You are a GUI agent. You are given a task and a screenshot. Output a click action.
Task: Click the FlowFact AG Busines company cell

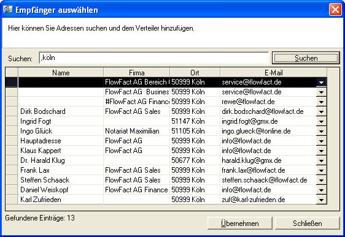pyautogui.click(x=137, y=92)
